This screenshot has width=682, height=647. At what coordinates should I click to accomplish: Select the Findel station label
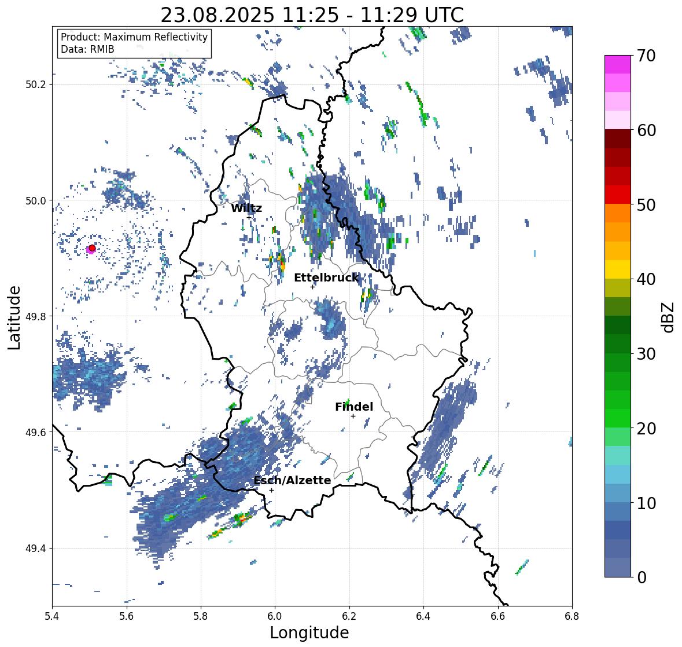click(354, 407)
